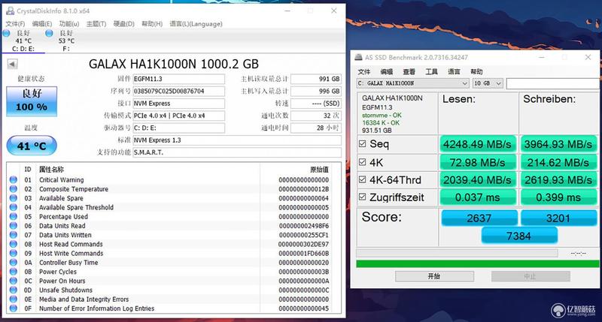
Task: Click the 属性名称 column header
Action: 51,169
